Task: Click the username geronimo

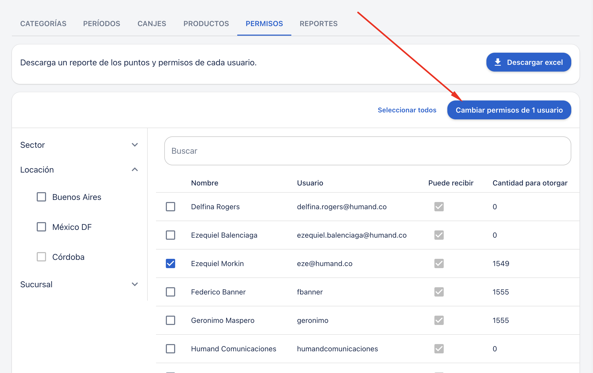Action: pyautogui.click(x=313, y=321)
